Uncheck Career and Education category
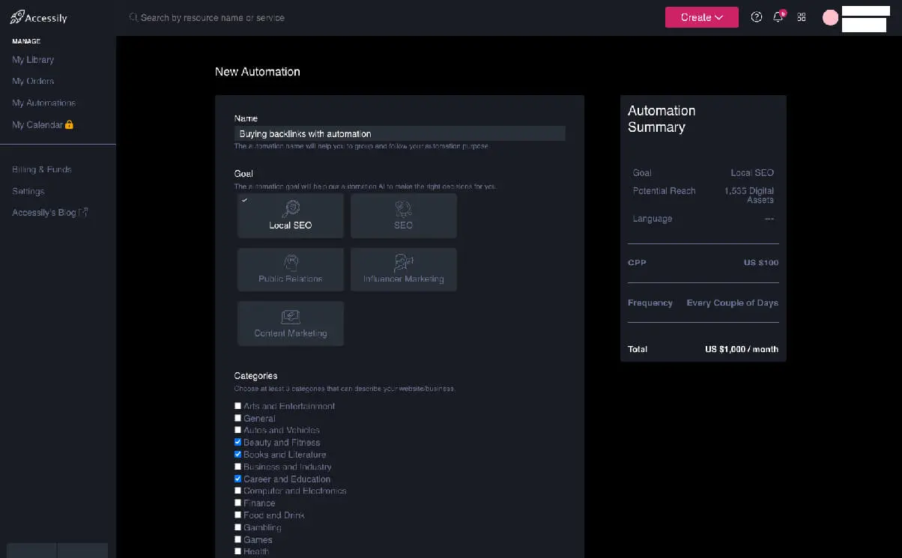902x558 pixels. (238, 479)
